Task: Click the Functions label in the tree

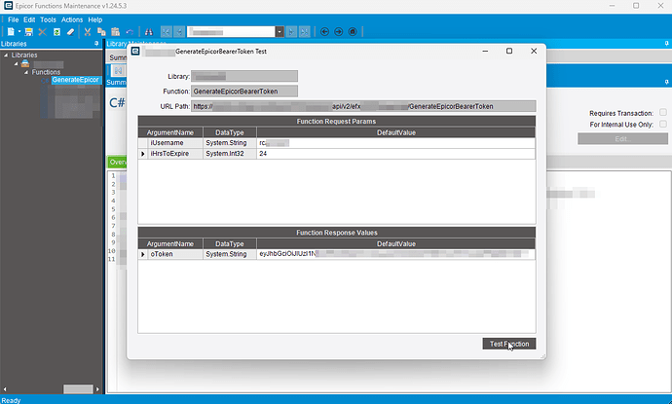Action: point(46,72)
